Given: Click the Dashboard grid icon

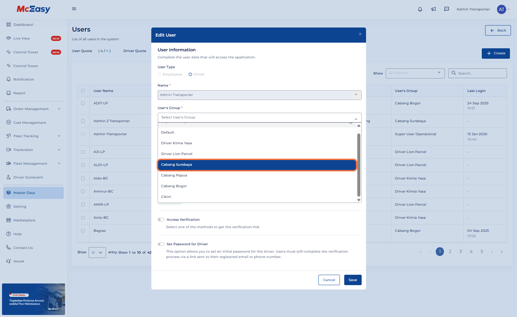Looking at the screenshot, I should [9, 24].
